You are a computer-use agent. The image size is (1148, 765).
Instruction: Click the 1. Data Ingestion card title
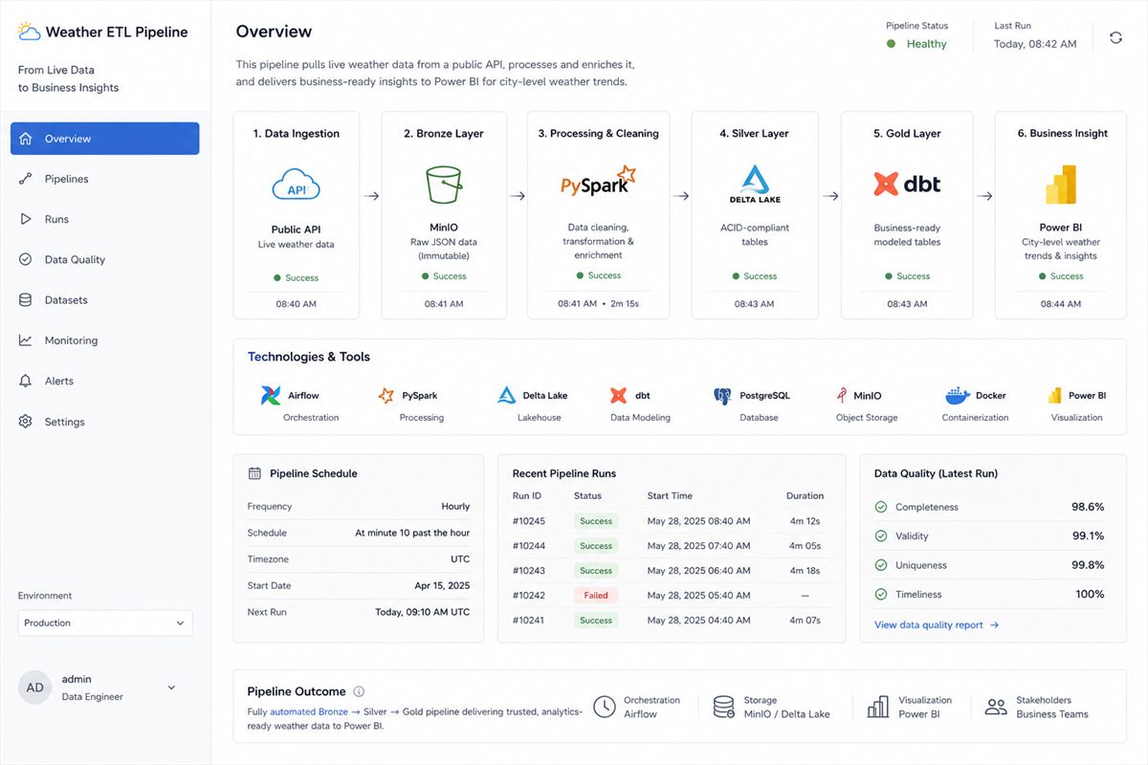(297, 134)
